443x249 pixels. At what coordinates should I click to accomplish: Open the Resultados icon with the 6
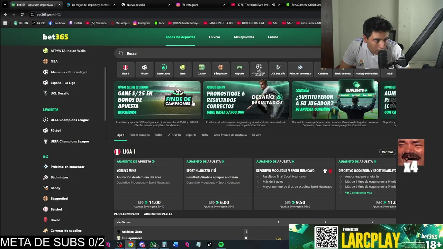[163, 70]
